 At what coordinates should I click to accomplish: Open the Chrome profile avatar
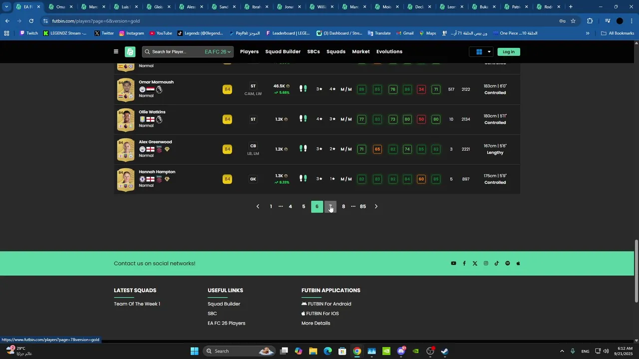pyautogui.click(x=620, y=21)
